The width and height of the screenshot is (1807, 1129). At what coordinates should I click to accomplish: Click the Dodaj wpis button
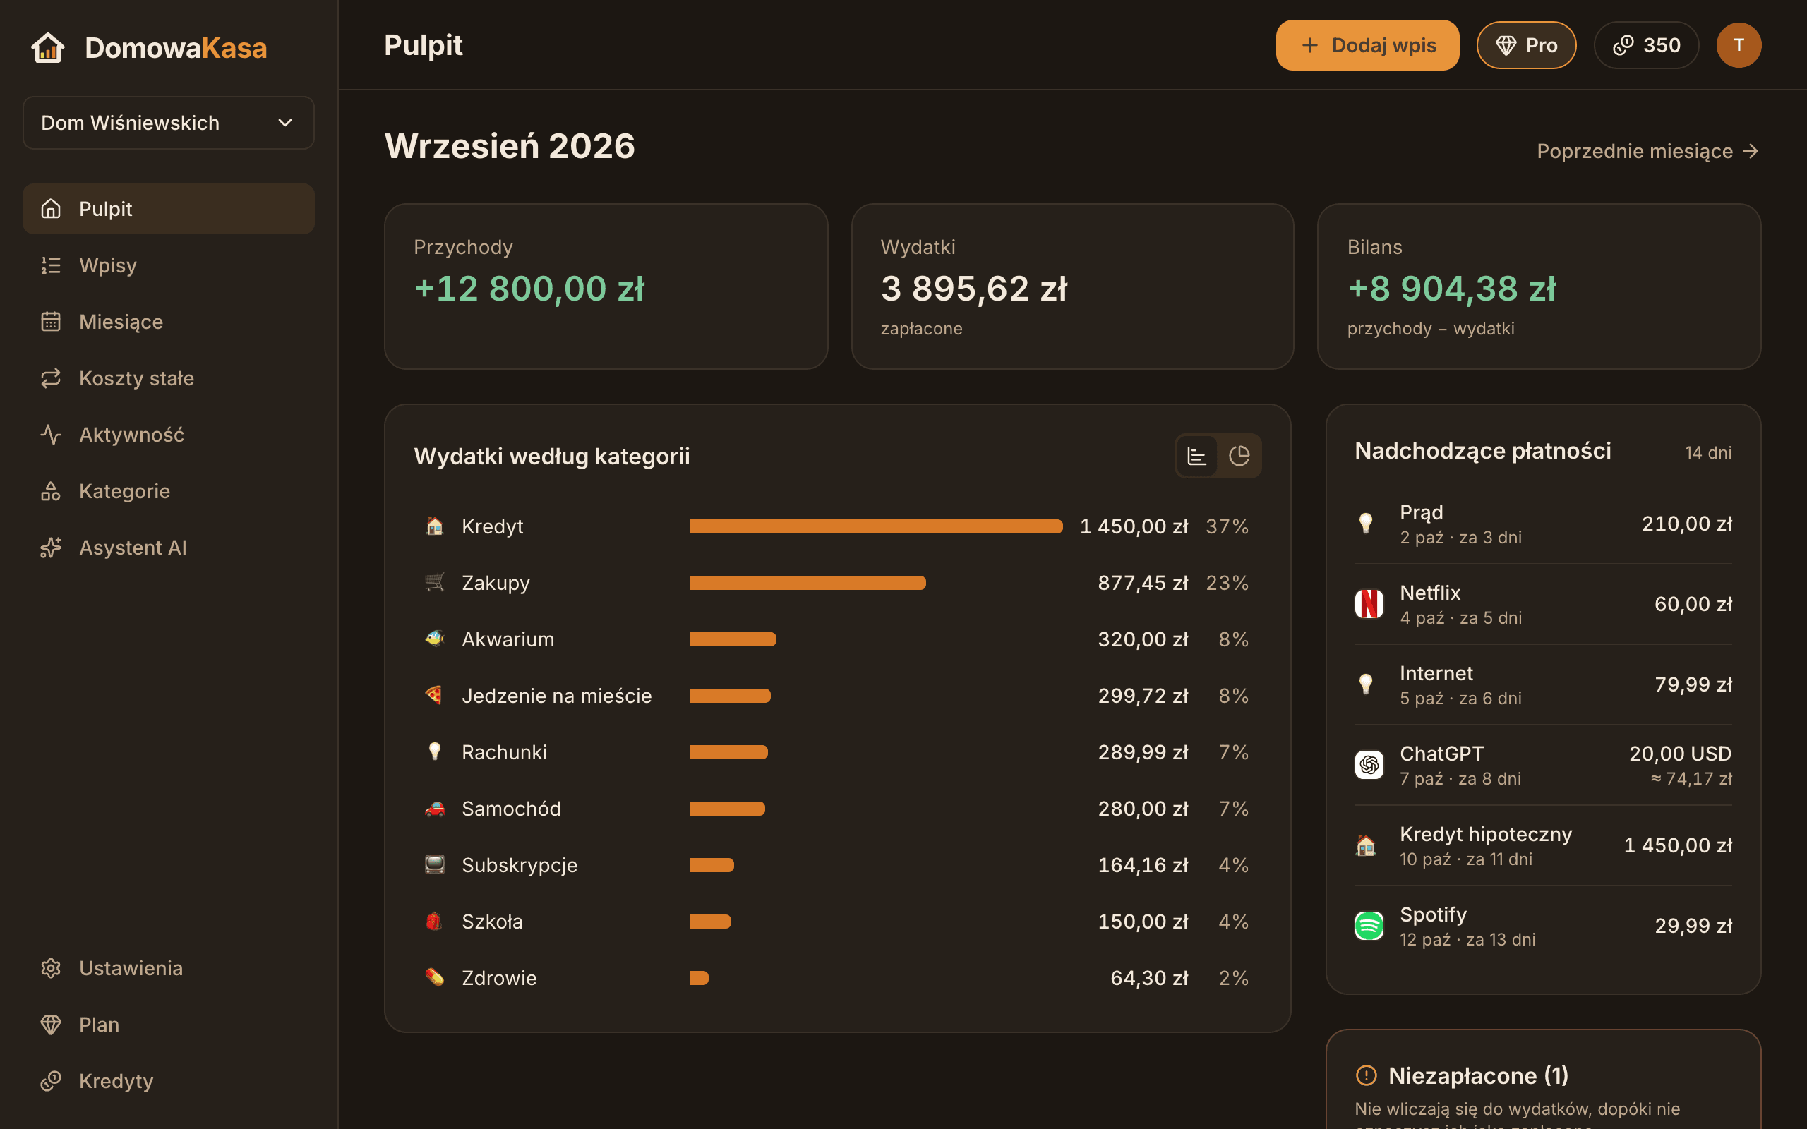point(1367,44)
